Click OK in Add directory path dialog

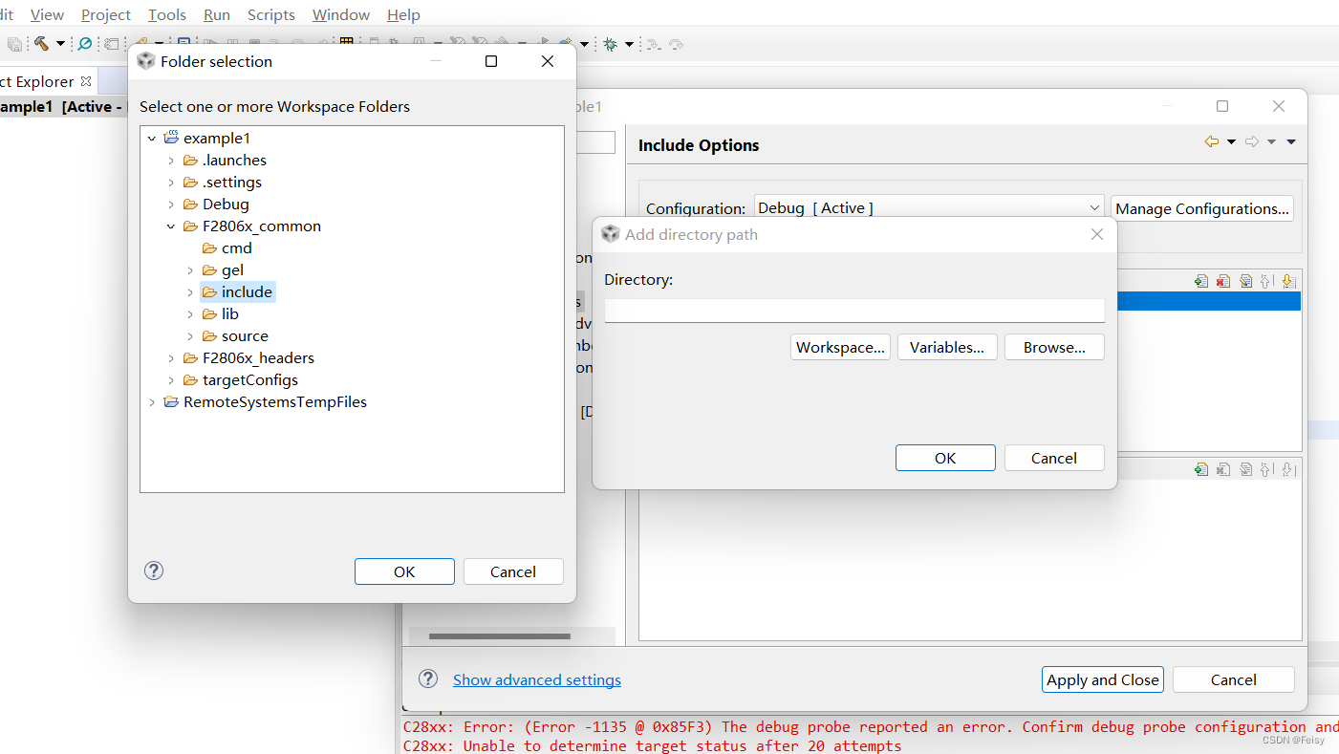tap(945, 458)
